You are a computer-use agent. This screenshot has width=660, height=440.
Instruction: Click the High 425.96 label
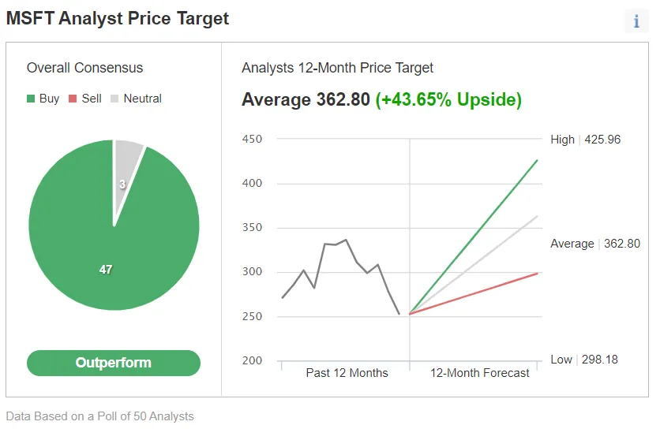coord(585,140)
